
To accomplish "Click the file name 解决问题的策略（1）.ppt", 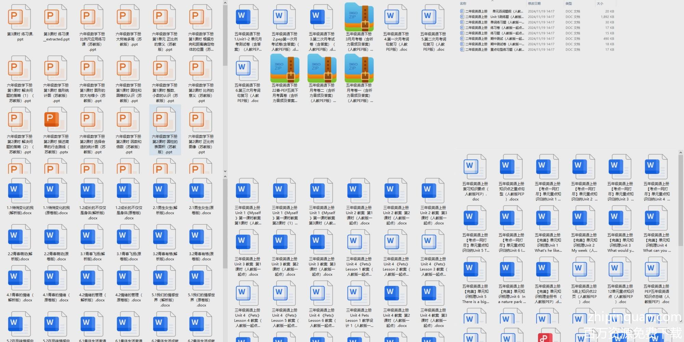I will [20, 93].
